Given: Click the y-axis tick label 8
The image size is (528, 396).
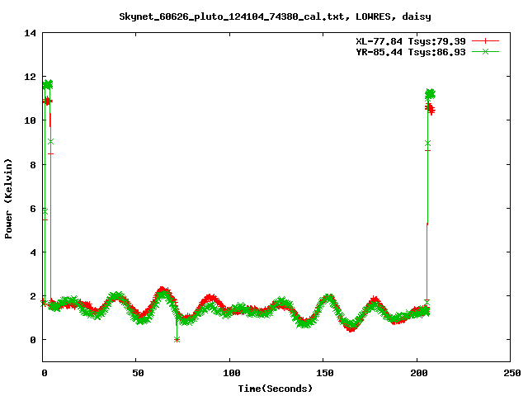Looking at the screenshot, I should [x=33, y=165].
